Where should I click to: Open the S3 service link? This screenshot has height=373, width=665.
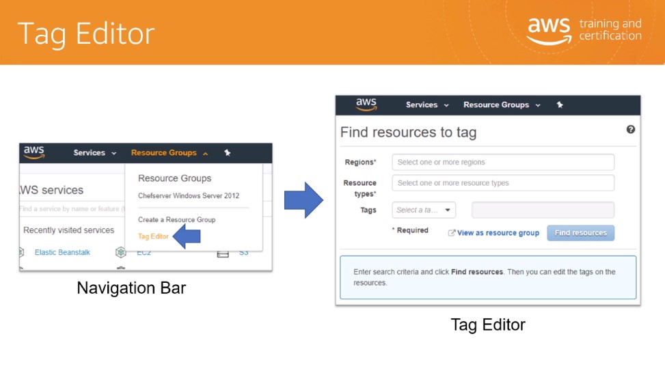click(243, 253)
